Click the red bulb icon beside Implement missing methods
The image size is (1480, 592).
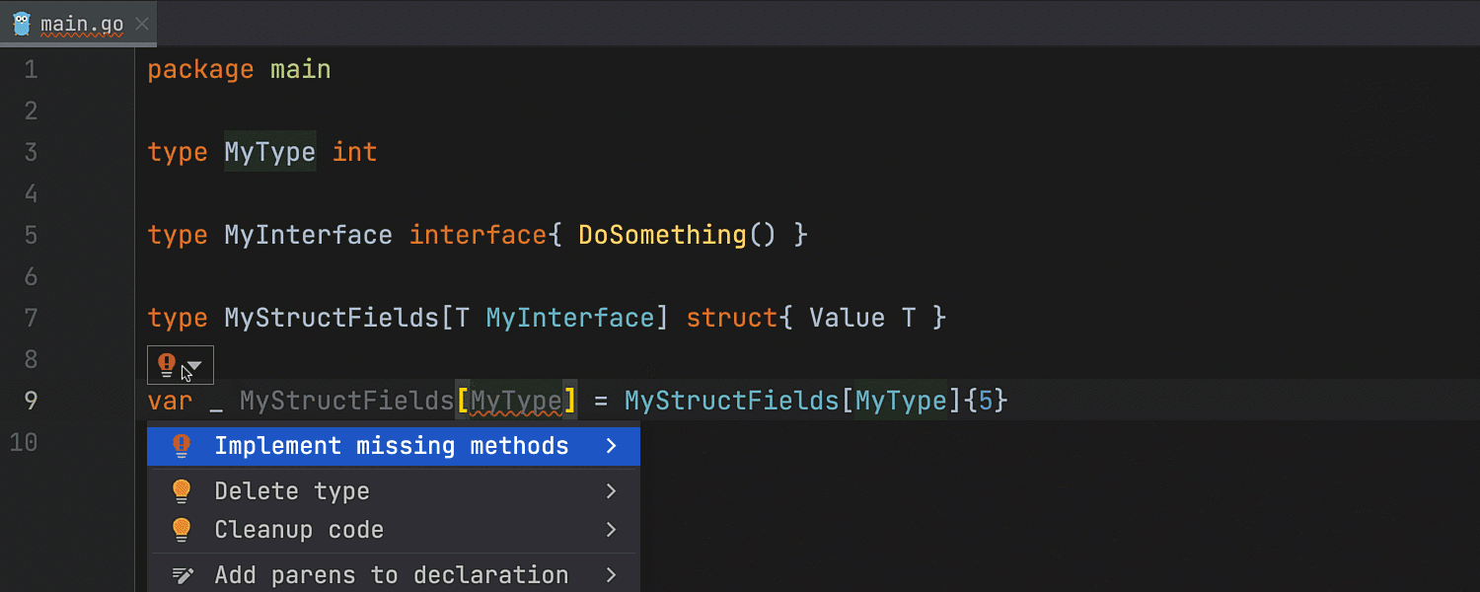[181, 446]
